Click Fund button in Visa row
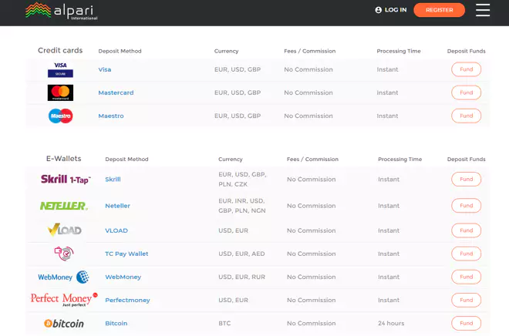509x336 pixels. point(466,69)
